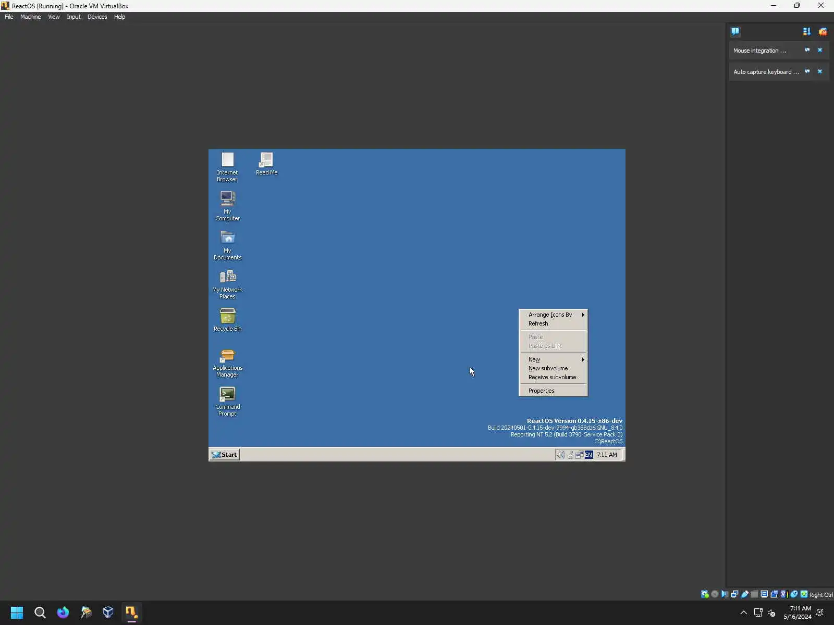Click the VirtualBox optical disc indicator
The height and width of the screenshot is (625, 834).
715,594
